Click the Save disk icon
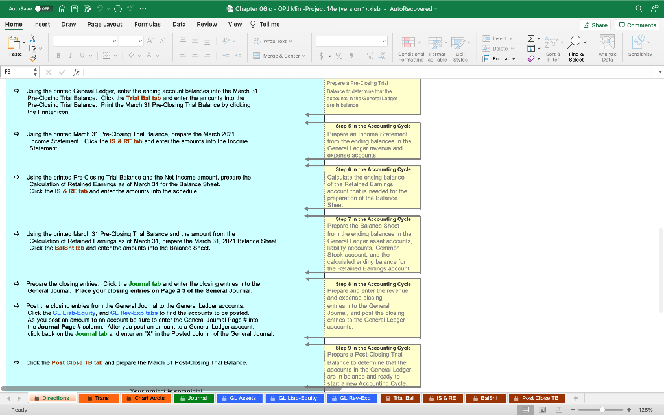664x415 pixels. point(75,8)
